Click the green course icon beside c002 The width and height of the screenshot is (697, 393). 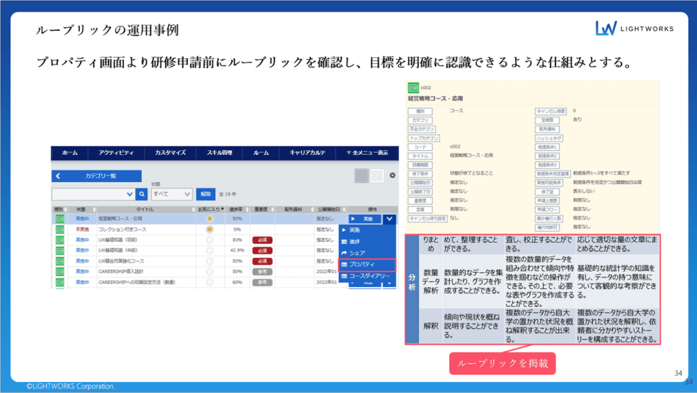(x=412, y=88)
